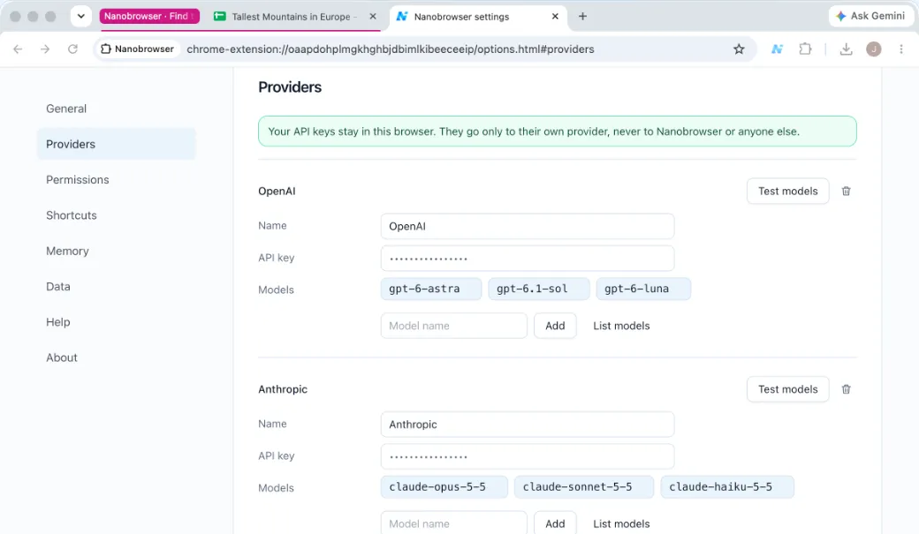Select the gpt-6.1-sol model chip
919x534 pixels.
(x=539, y=289)
